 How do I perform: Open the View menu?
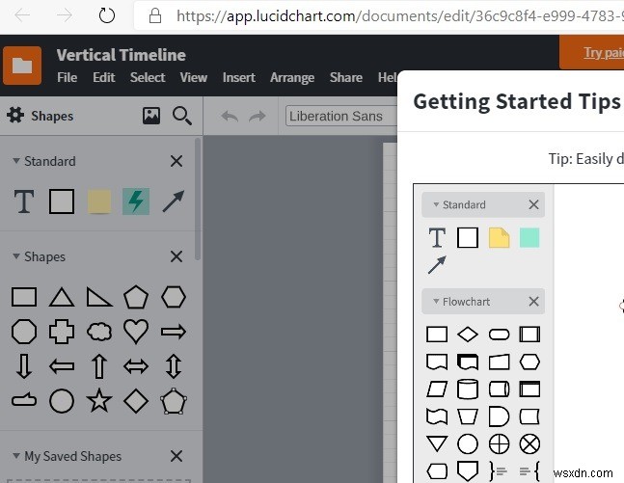tap(194, 77)
